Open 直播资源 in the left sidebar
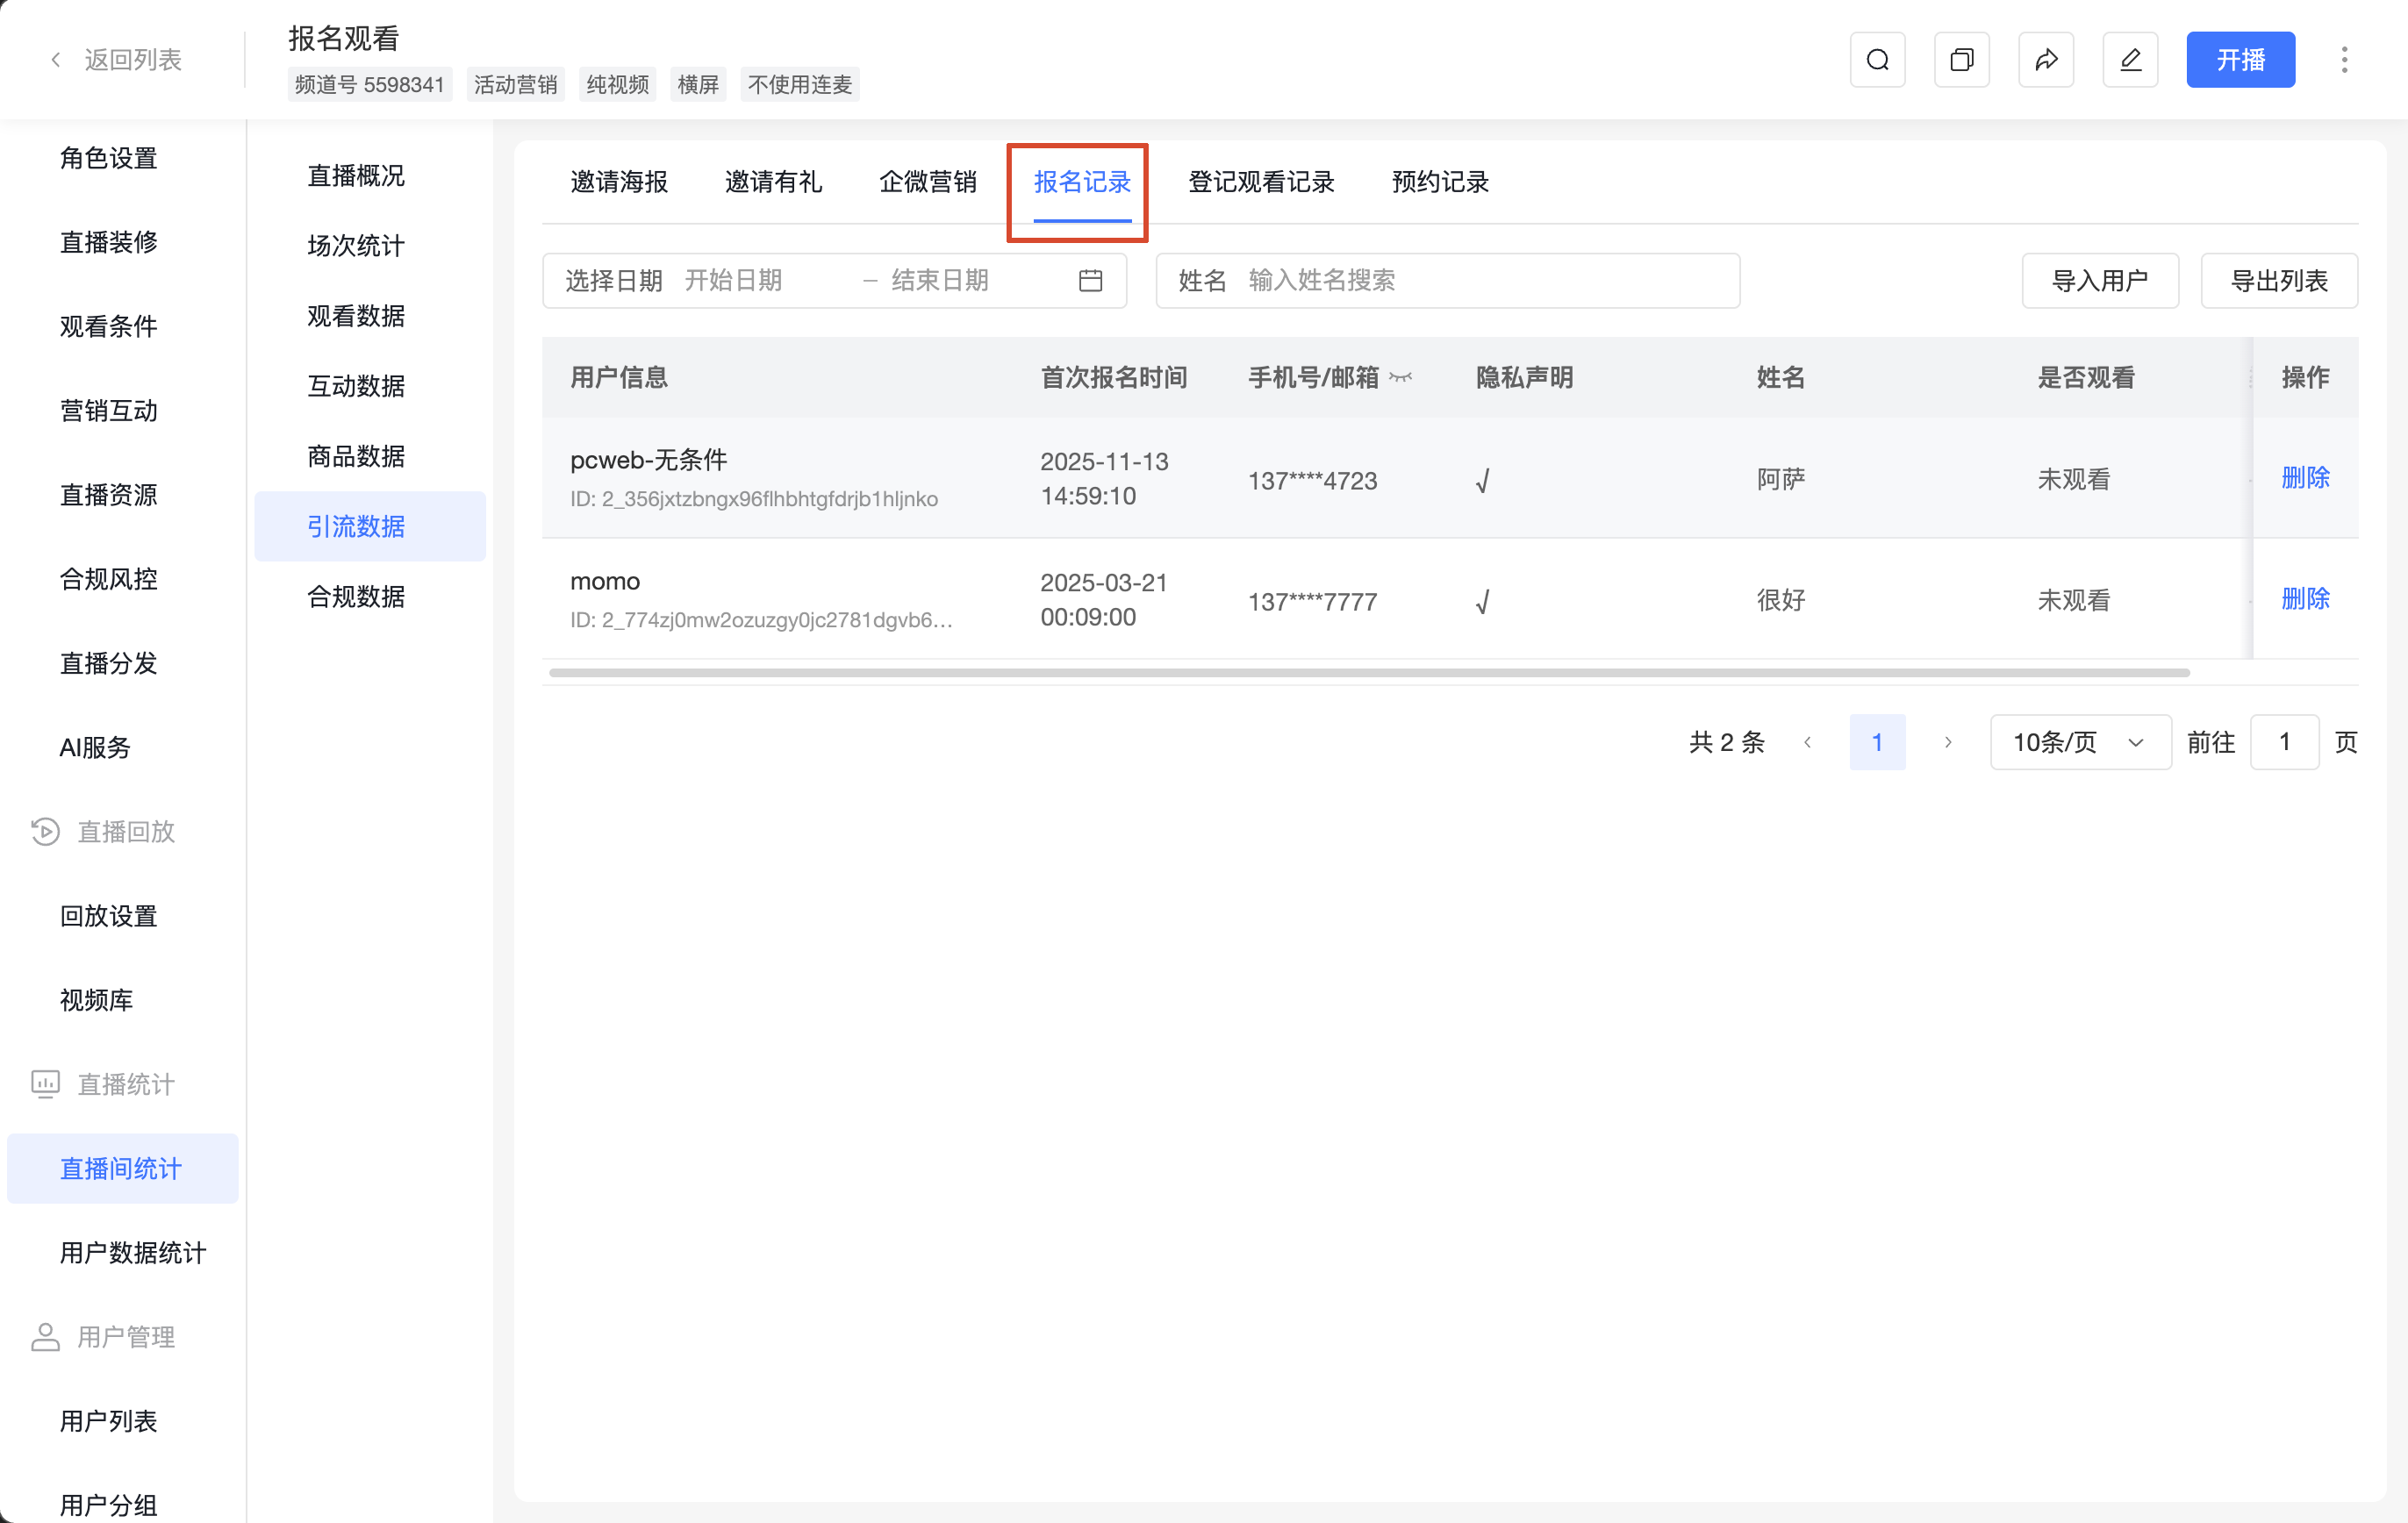The width and height of the screenshot is (2408, 1523). [108, 495]
